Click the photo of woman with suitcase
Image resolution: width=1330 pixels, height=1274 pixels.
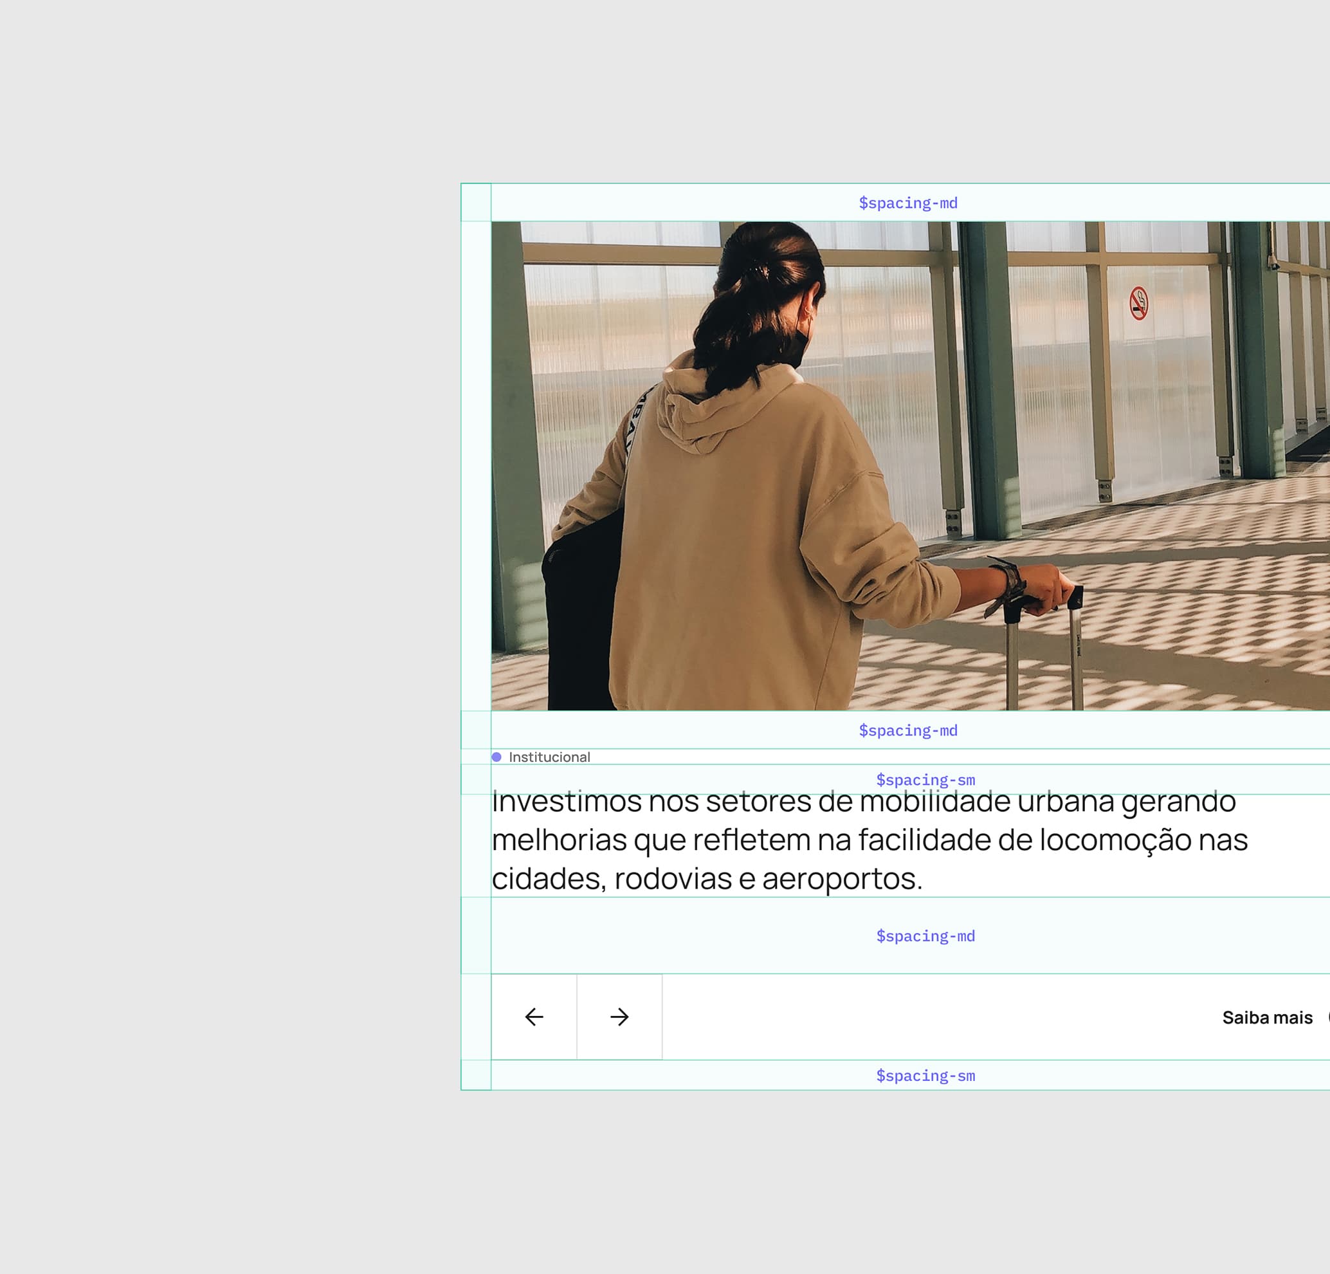tap(909, 466)
